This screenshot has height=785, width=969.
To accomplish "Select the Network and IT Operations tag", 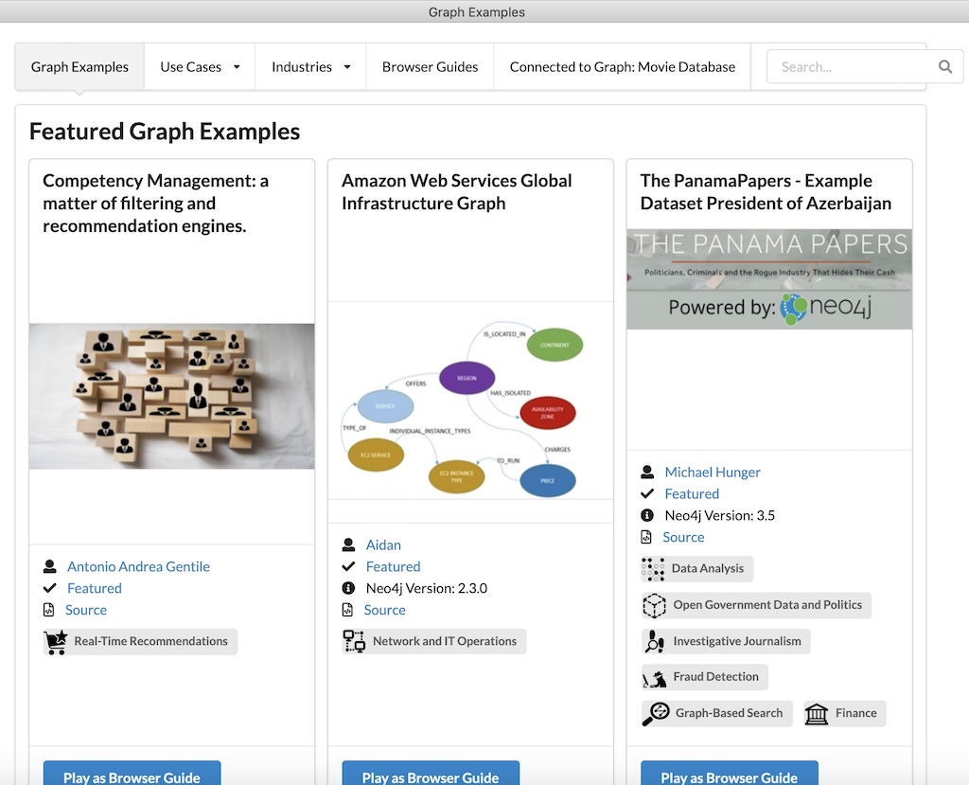I will tap(433, 641).
